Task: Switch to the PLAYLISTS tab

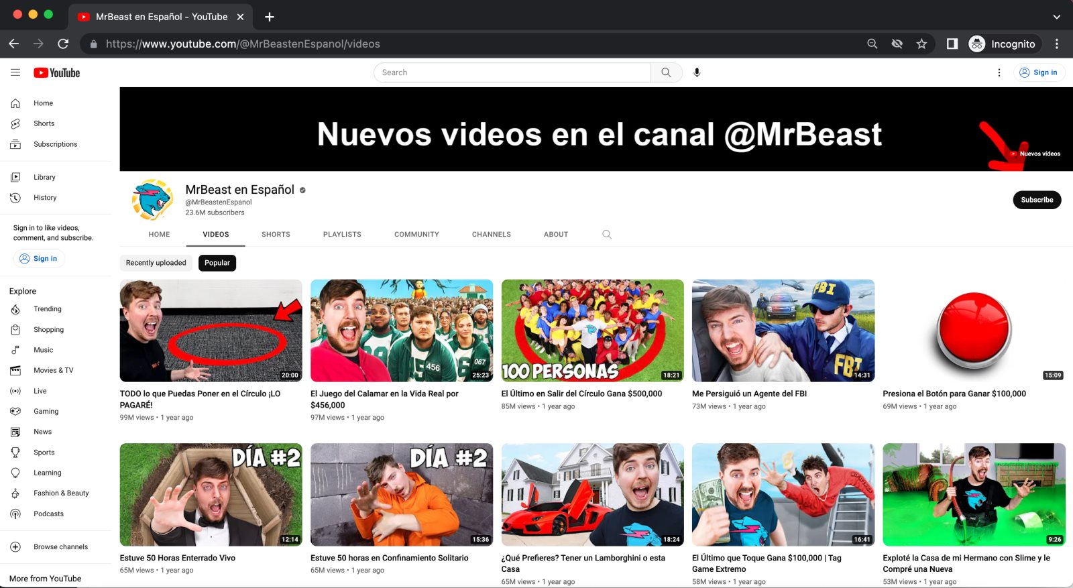Action: pyautogui.click(x=342, y=235)
